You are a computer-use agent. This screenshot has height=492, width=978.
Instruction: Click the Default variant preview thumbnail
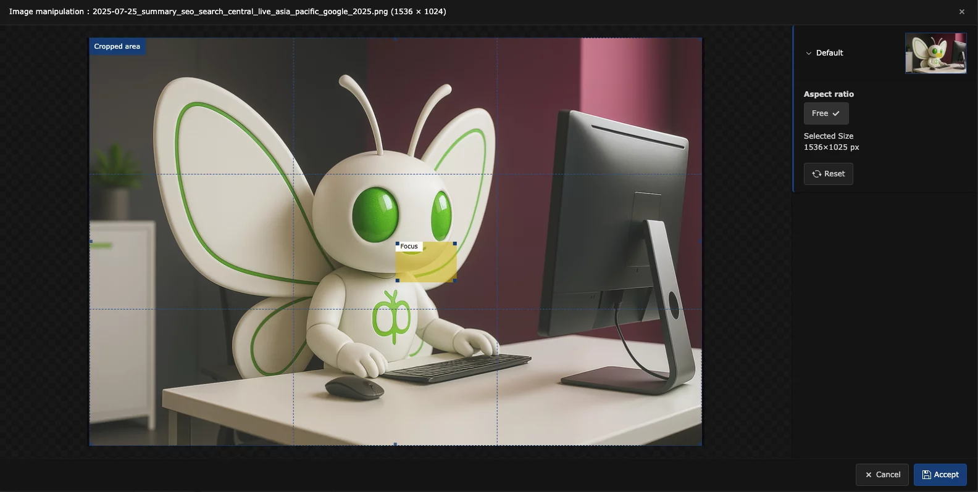pos(935,53)
